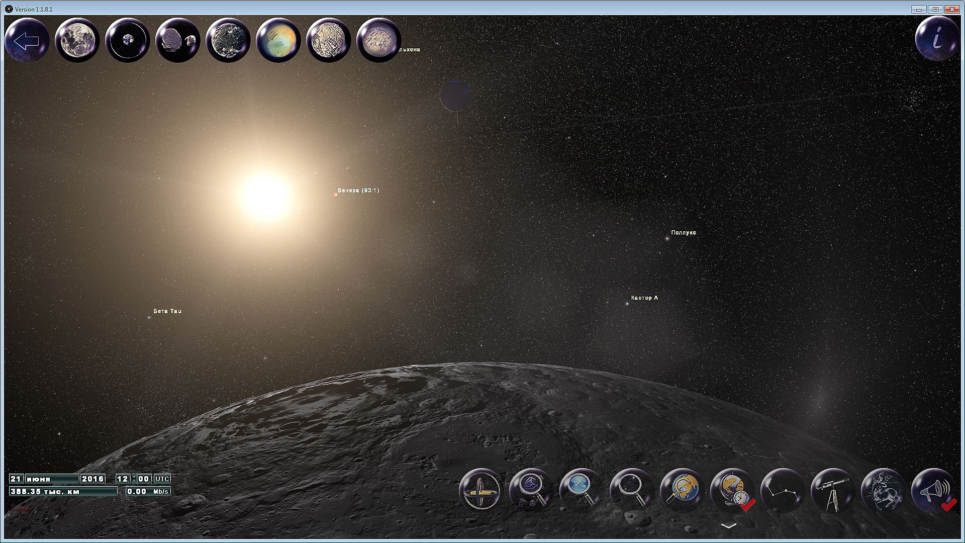Collapse bottom toolbar with chevron
Image resolution: width=965 pixels, height=543 pixels.
coord(728,525)
